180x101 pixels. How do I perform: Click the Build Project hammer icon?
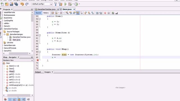tap(56, 4)
